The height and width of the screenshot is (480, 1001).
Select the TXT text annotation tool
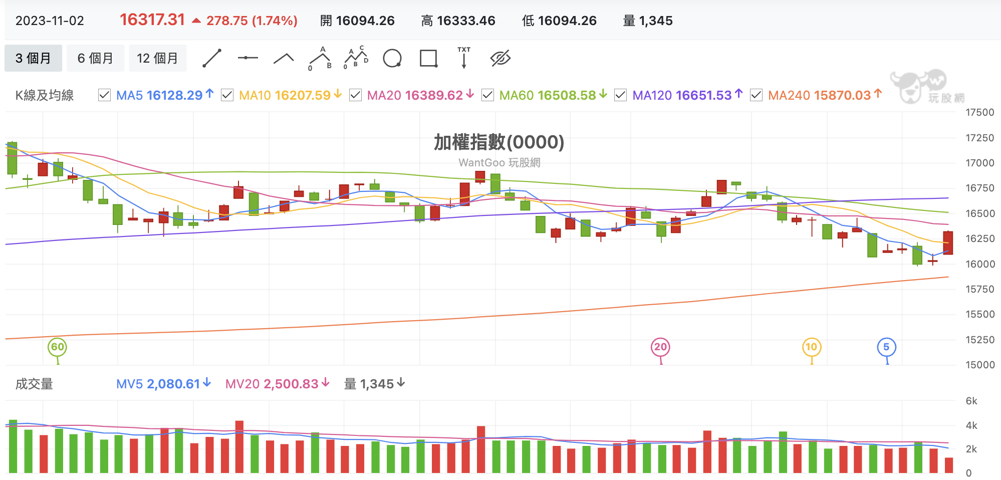[x=464, y=58]
